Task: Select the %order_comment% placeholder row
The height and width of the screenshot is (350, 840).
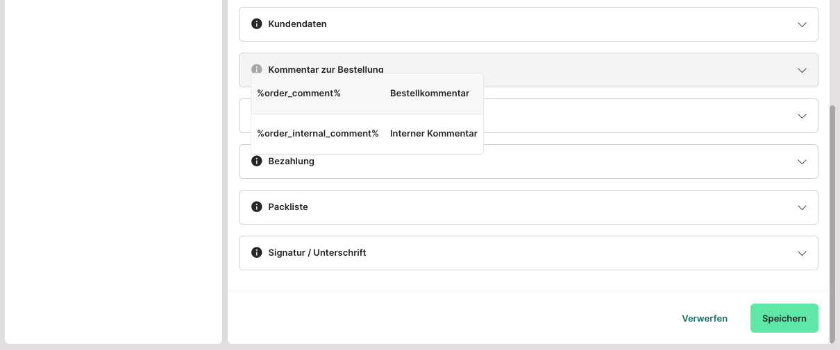Action: pyautogui.click(x=367, y=94)
